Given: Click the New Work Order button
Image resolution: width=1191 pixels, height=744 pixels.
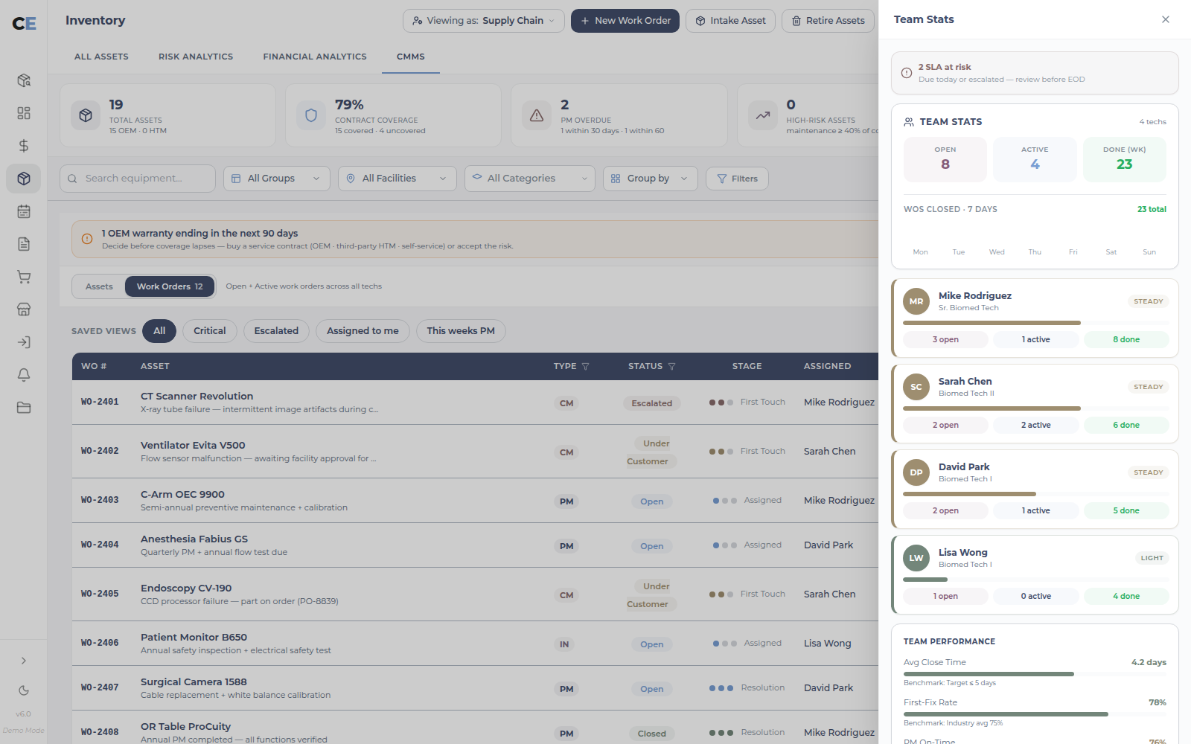Looking at the screenshot, I should (625, 21).
